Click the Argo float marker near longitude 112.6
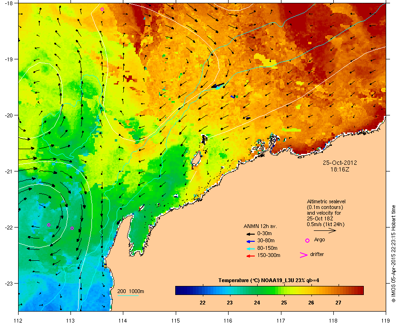Image resolution: width=400 pixels, height=323 pixels. pos(49,225)
